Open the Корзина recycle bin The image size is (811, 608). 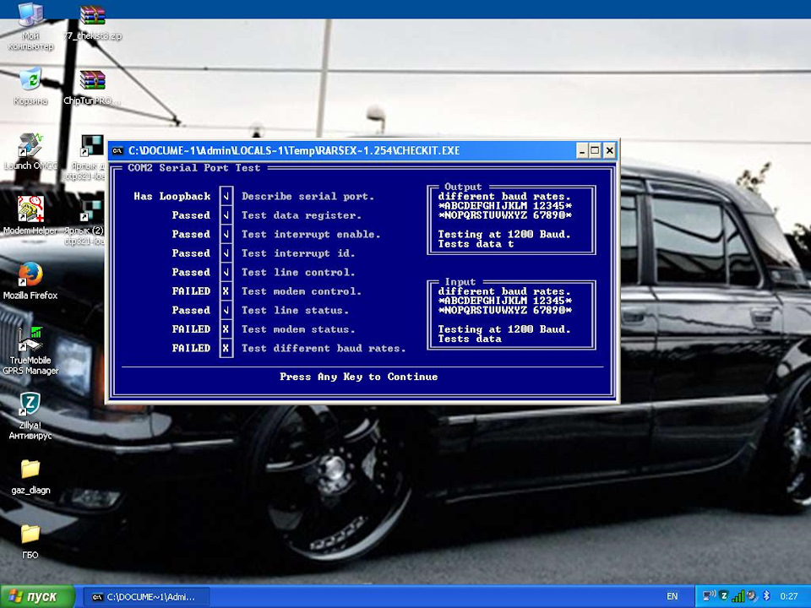click(30, 82)
